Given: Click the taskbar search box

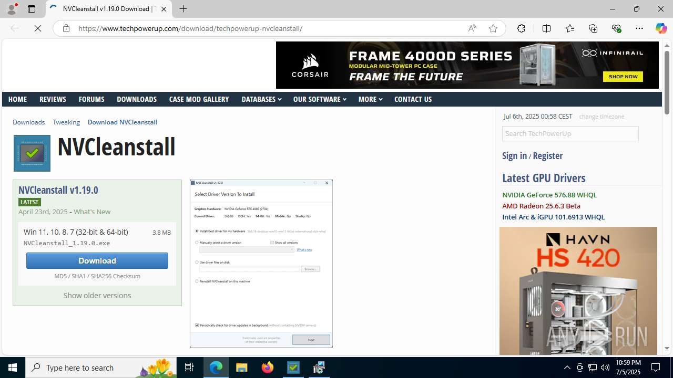Looking at the screenshot, I should [x=101, y=367].
